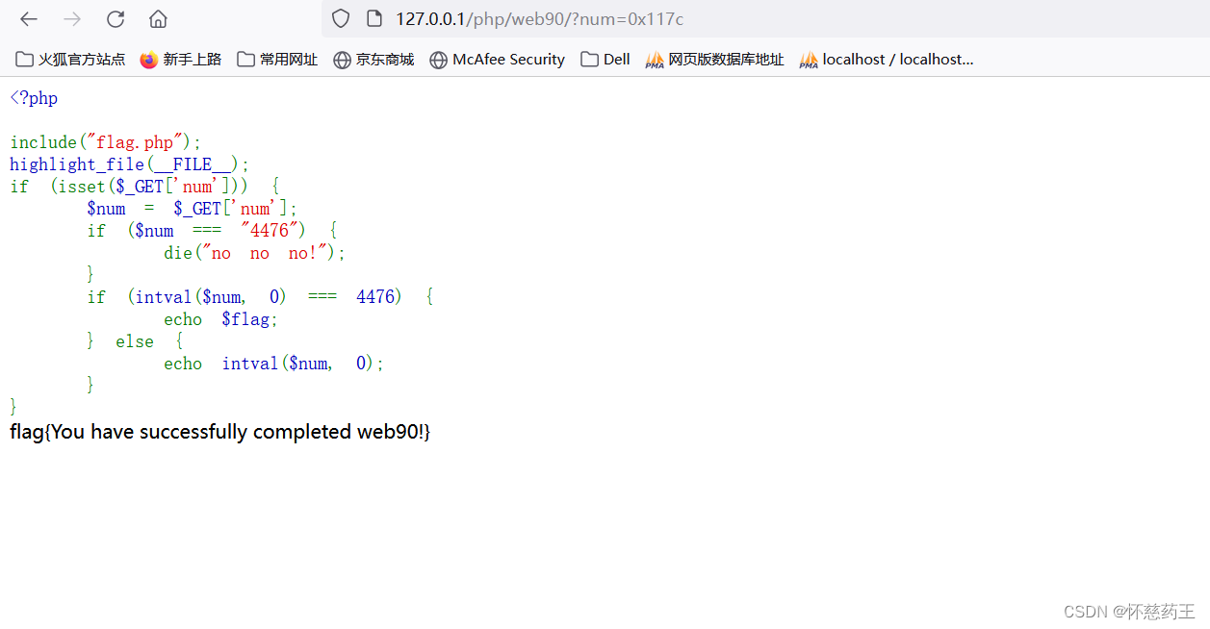Open the browser Home page icon
Screen dimensions: 1210x629
click(x=157, y=18)
